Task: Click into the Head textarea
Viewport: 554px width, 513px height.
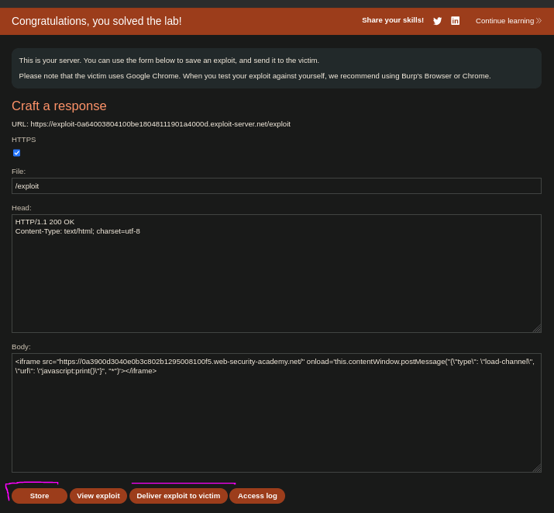Action: pos(277,273)
